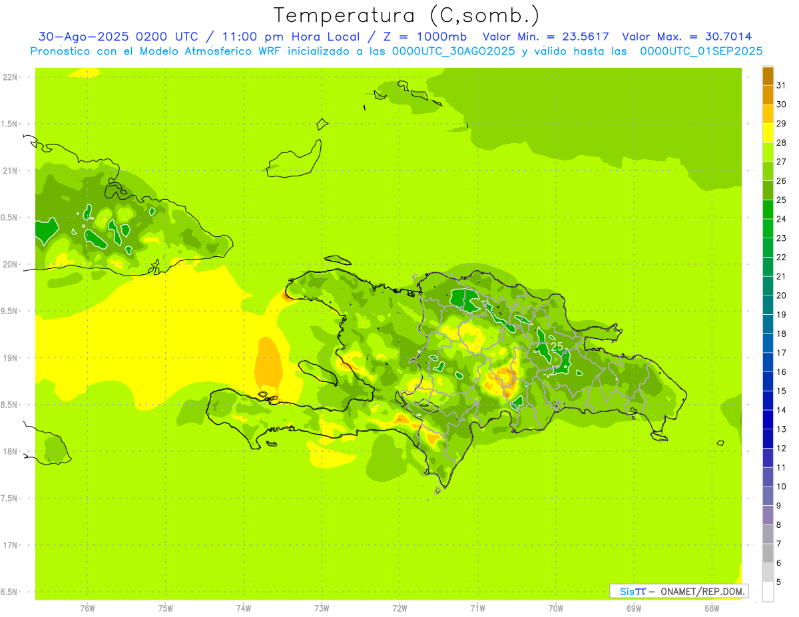Click the SisPi ONAMET/REP.DOM. logo box
Screen dimensions: 799x617
(678, 591)
